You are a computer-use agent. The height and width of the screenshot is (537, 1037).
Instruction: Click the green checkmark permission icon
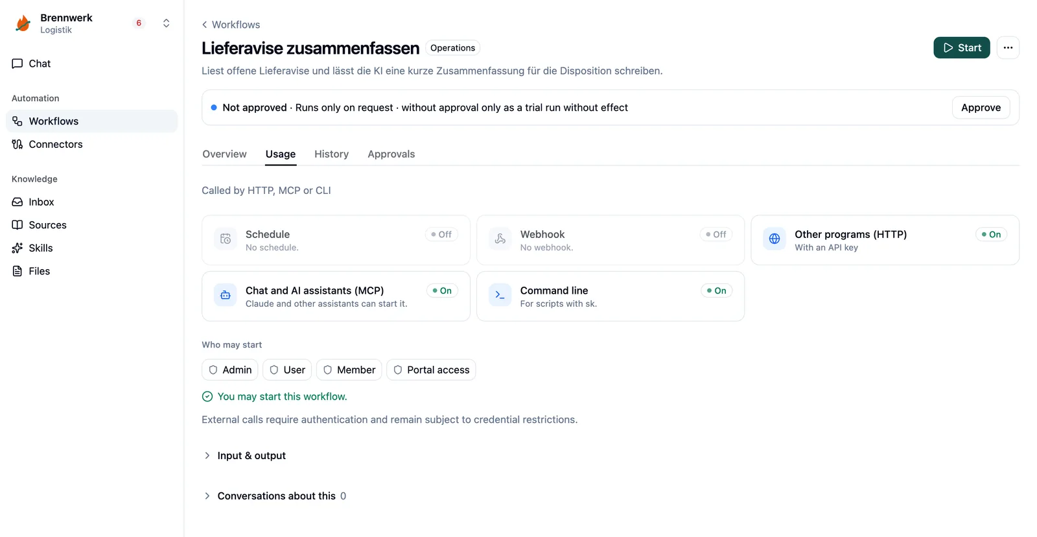point(207,396)
